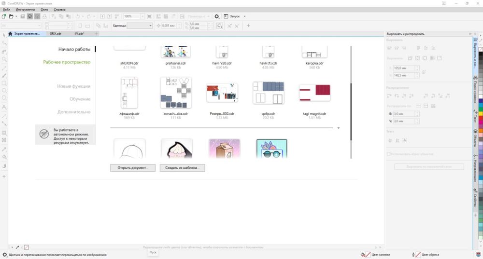
Task: Open the zoom level 100% dropdown
Action: pos(142,16)
